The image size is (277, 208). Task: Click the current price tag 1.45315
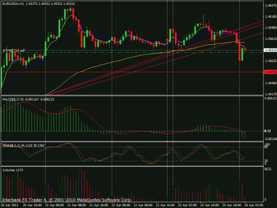(x=270, y=50)
